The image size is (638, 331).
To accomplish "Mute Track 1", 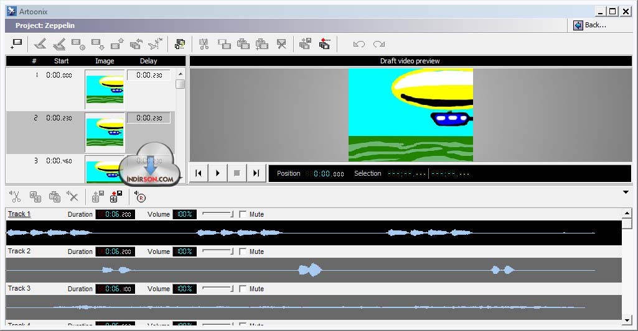I will [243, 214].
